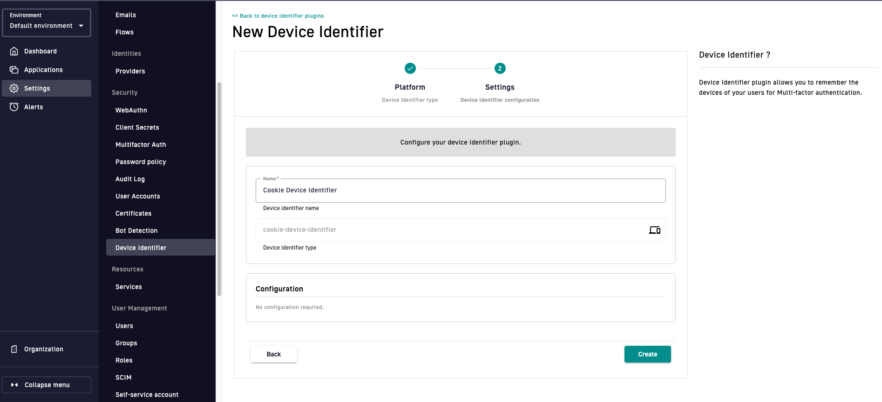Viewport: 882px width, 402px height.
Task: Click the completed Platform step checkmark
Action: [x=410, y=68]
